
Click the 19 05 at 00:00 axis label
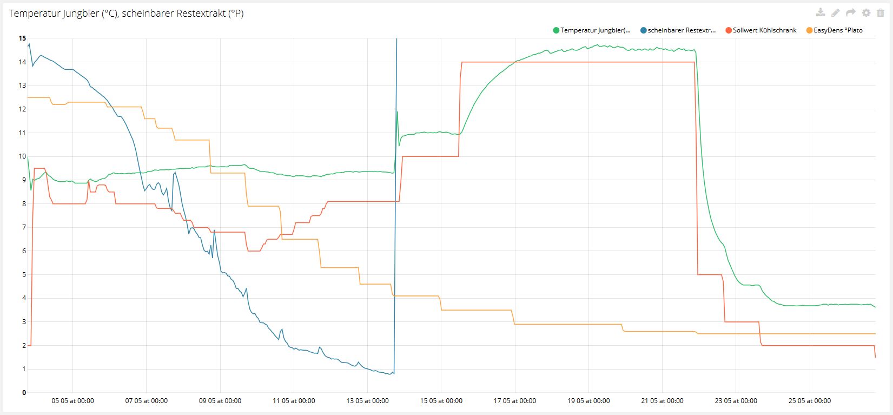(x=588, y=401)
